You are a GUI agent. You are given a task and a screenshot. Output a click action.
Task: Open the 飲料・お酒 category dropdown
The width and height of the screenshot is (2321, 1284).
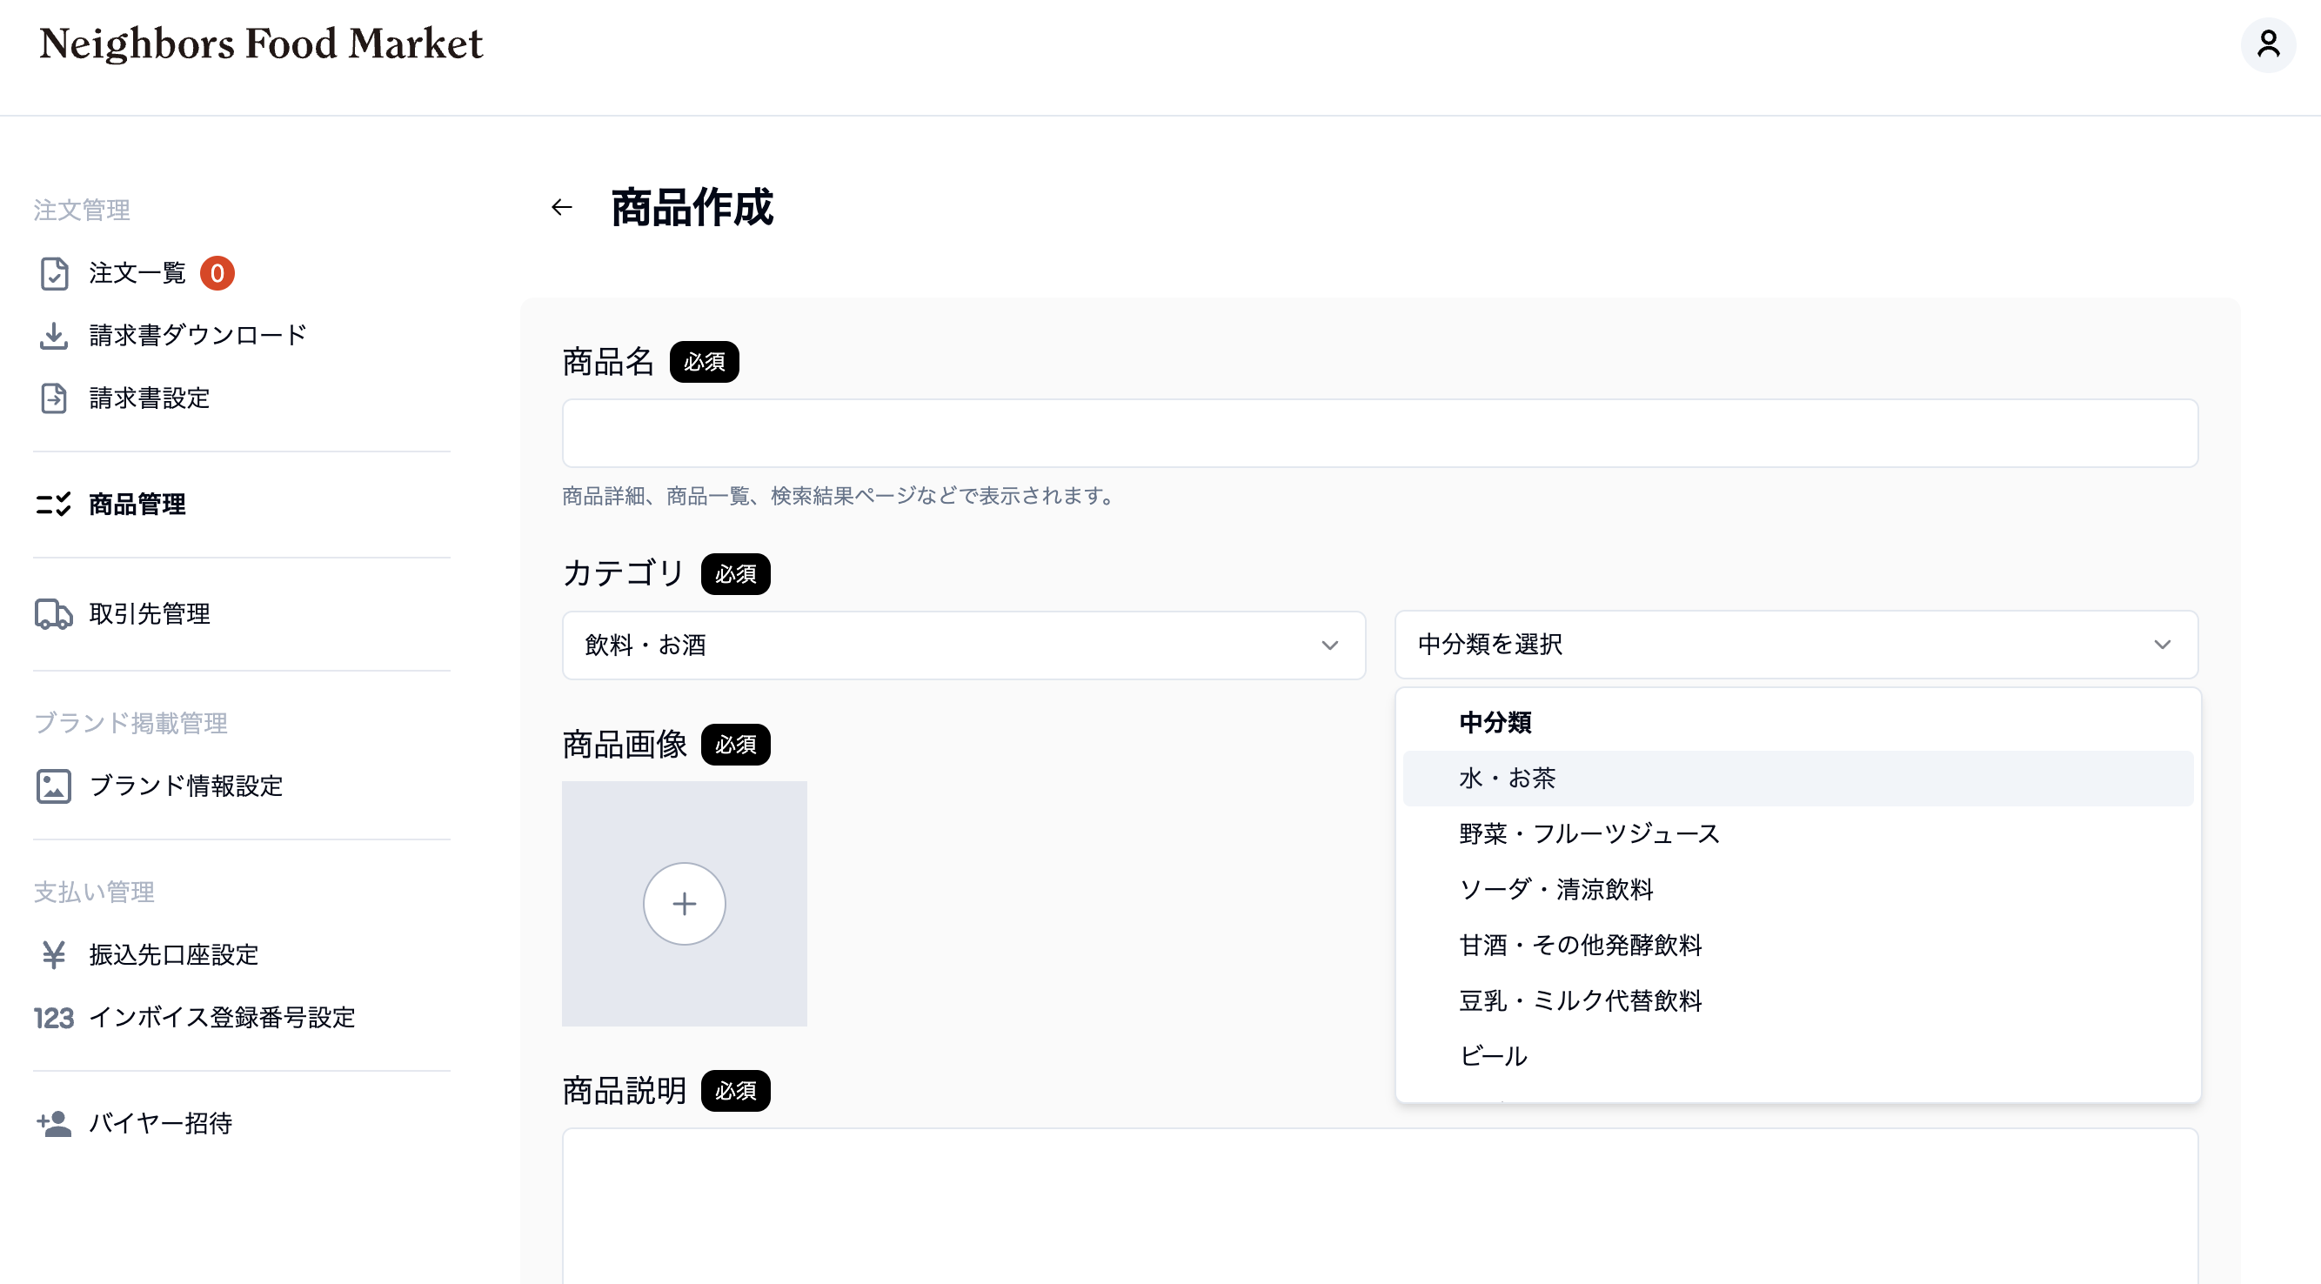963,645
